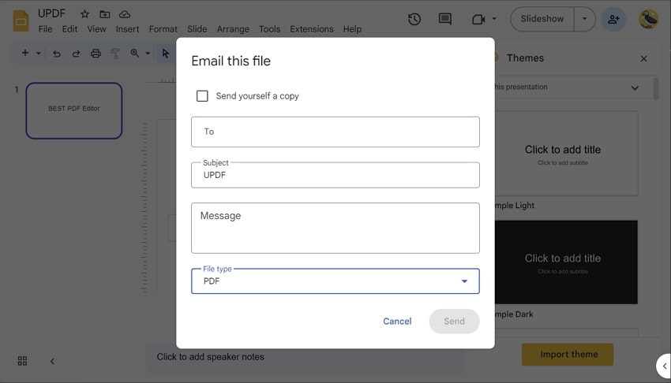Image resolution: width=671 pixels, height=383 pixels.
Task: Click the Send button
Action: (454, 321)
